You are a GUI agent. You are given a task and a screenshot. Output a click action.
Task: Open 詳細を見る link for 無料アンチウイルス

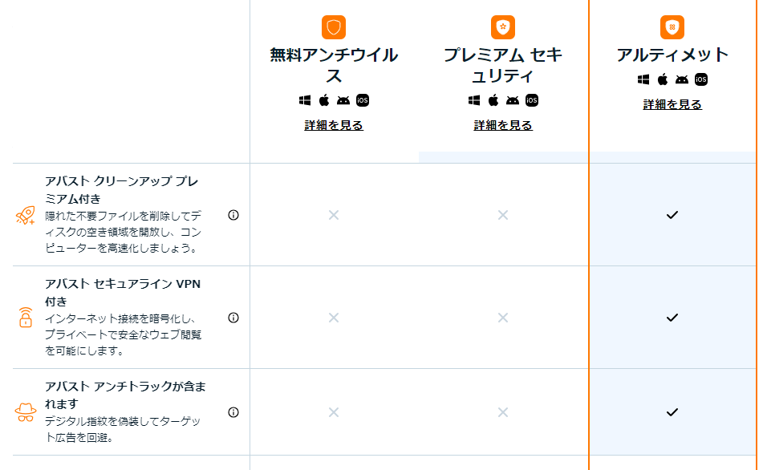click(334, 125)
